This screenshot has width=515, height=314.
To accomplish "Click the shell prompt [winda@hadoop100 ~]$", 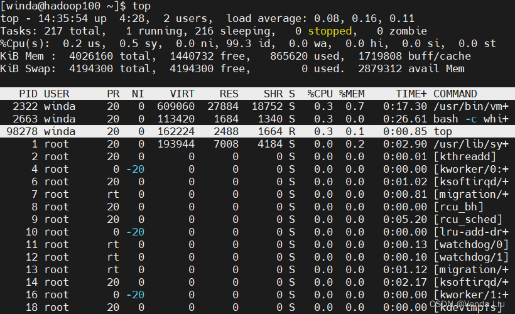I will tap(63, 6).
